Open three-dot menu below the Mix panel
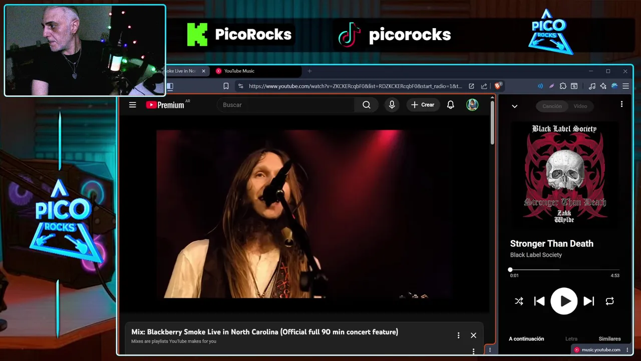This screenshot has width=641, height=361. tap(473, 351)
